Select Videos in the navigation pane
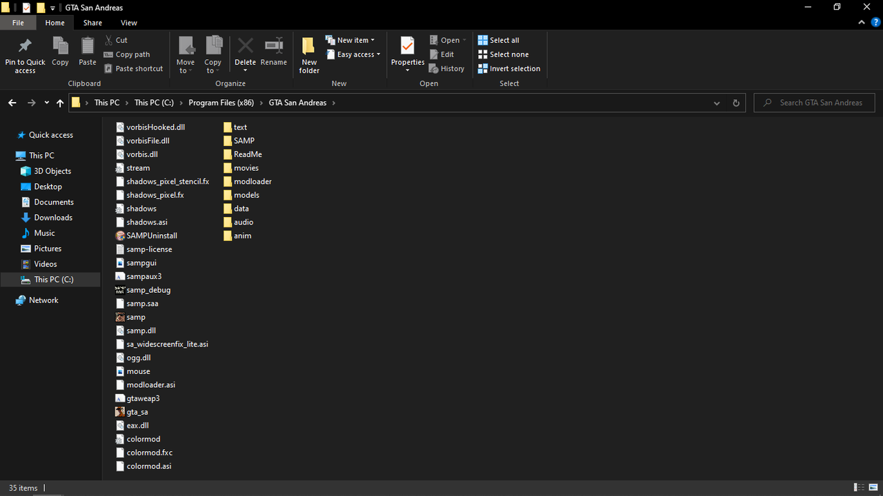The height and width of the screenshot is (496, 883). [x=46, y=264]
